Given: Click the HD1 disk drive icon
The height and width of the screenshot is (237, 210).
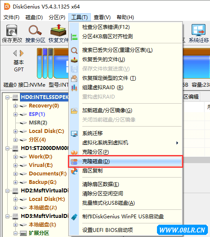Looking at the screenshot, I should [x=15, y=148].
